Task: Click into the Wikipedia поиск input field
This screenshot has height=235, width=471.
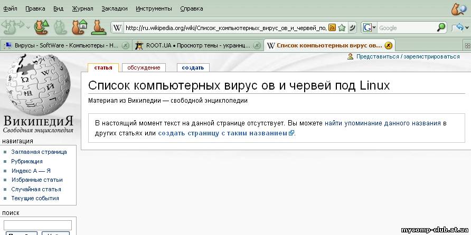Action: pyautogui.click(x=38, y=225)
